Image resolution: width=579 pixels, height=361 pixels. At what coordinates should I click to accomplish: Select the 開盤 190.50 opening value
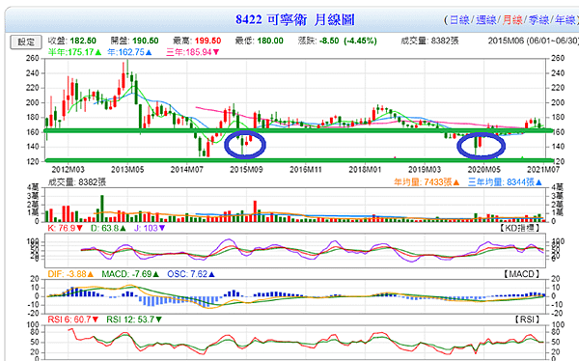(134, 41)
